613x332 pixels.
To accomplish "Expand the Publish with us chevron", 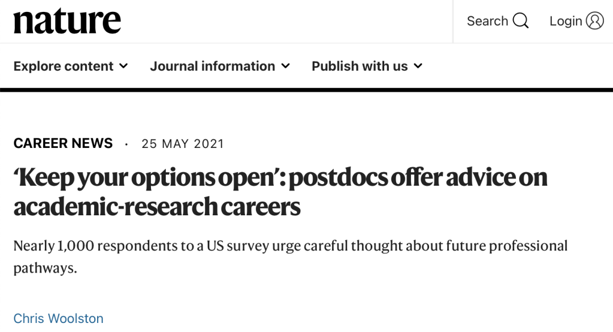I will coord(418,66).
